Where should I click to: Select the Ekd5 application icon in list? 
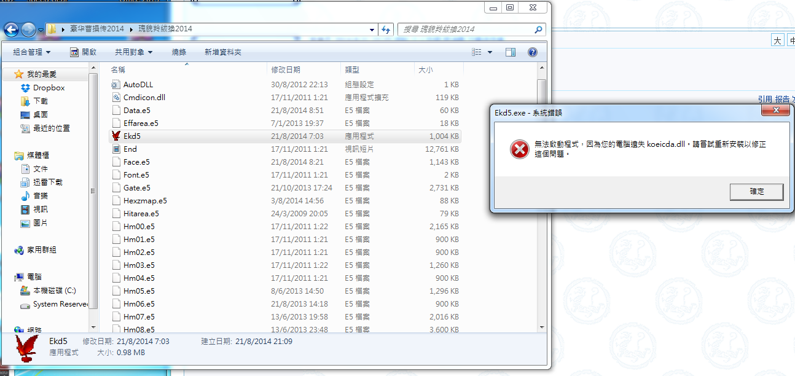(116, 136)
